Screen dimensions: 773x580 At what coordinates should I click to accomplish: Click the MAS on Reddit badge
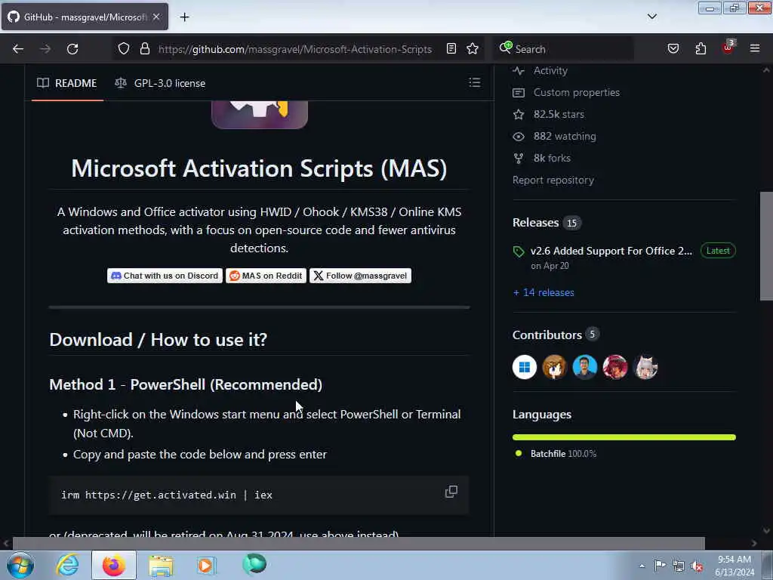pos(266,276)
